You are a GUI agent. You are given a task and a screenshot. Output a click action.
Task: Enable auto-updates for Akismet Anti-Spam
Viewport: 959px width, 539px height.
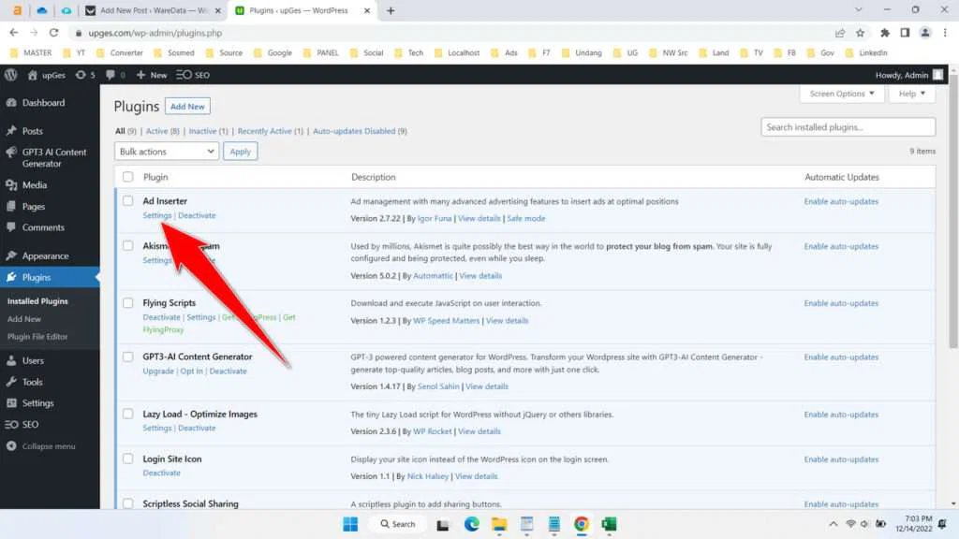[841, 246]
